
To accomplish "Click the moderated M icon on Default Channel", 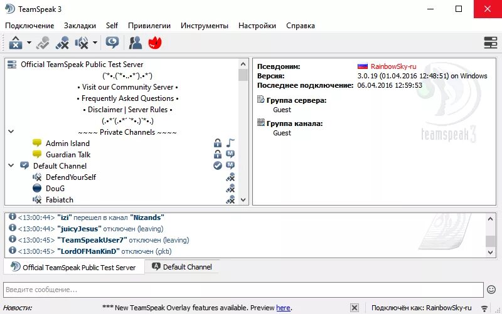I will point(230,165).
